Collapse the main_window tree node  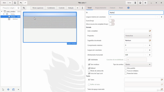2,11
